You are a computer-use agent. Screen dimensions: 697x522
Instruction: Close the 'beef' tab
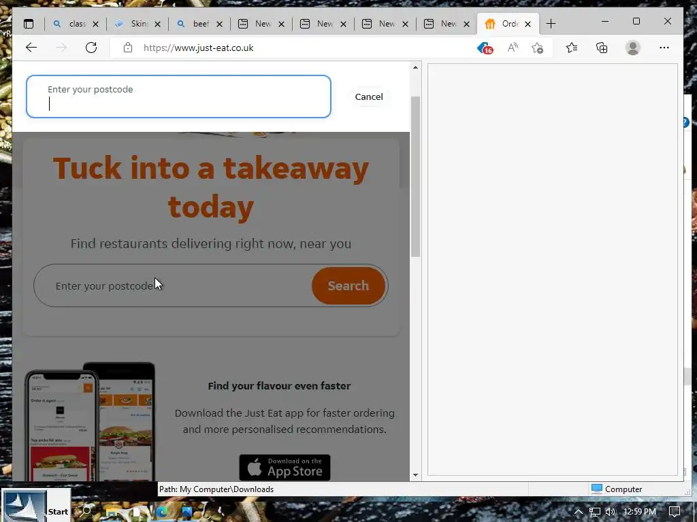click(x=220, y=24)
